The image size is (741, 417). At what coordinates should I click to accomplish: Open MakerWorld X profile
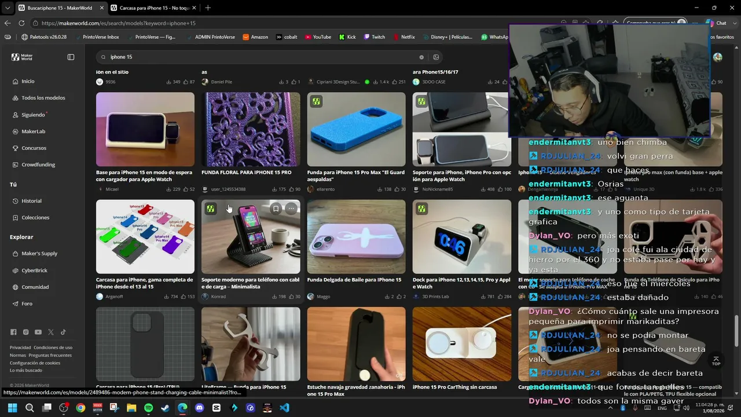tap(51, 332)
